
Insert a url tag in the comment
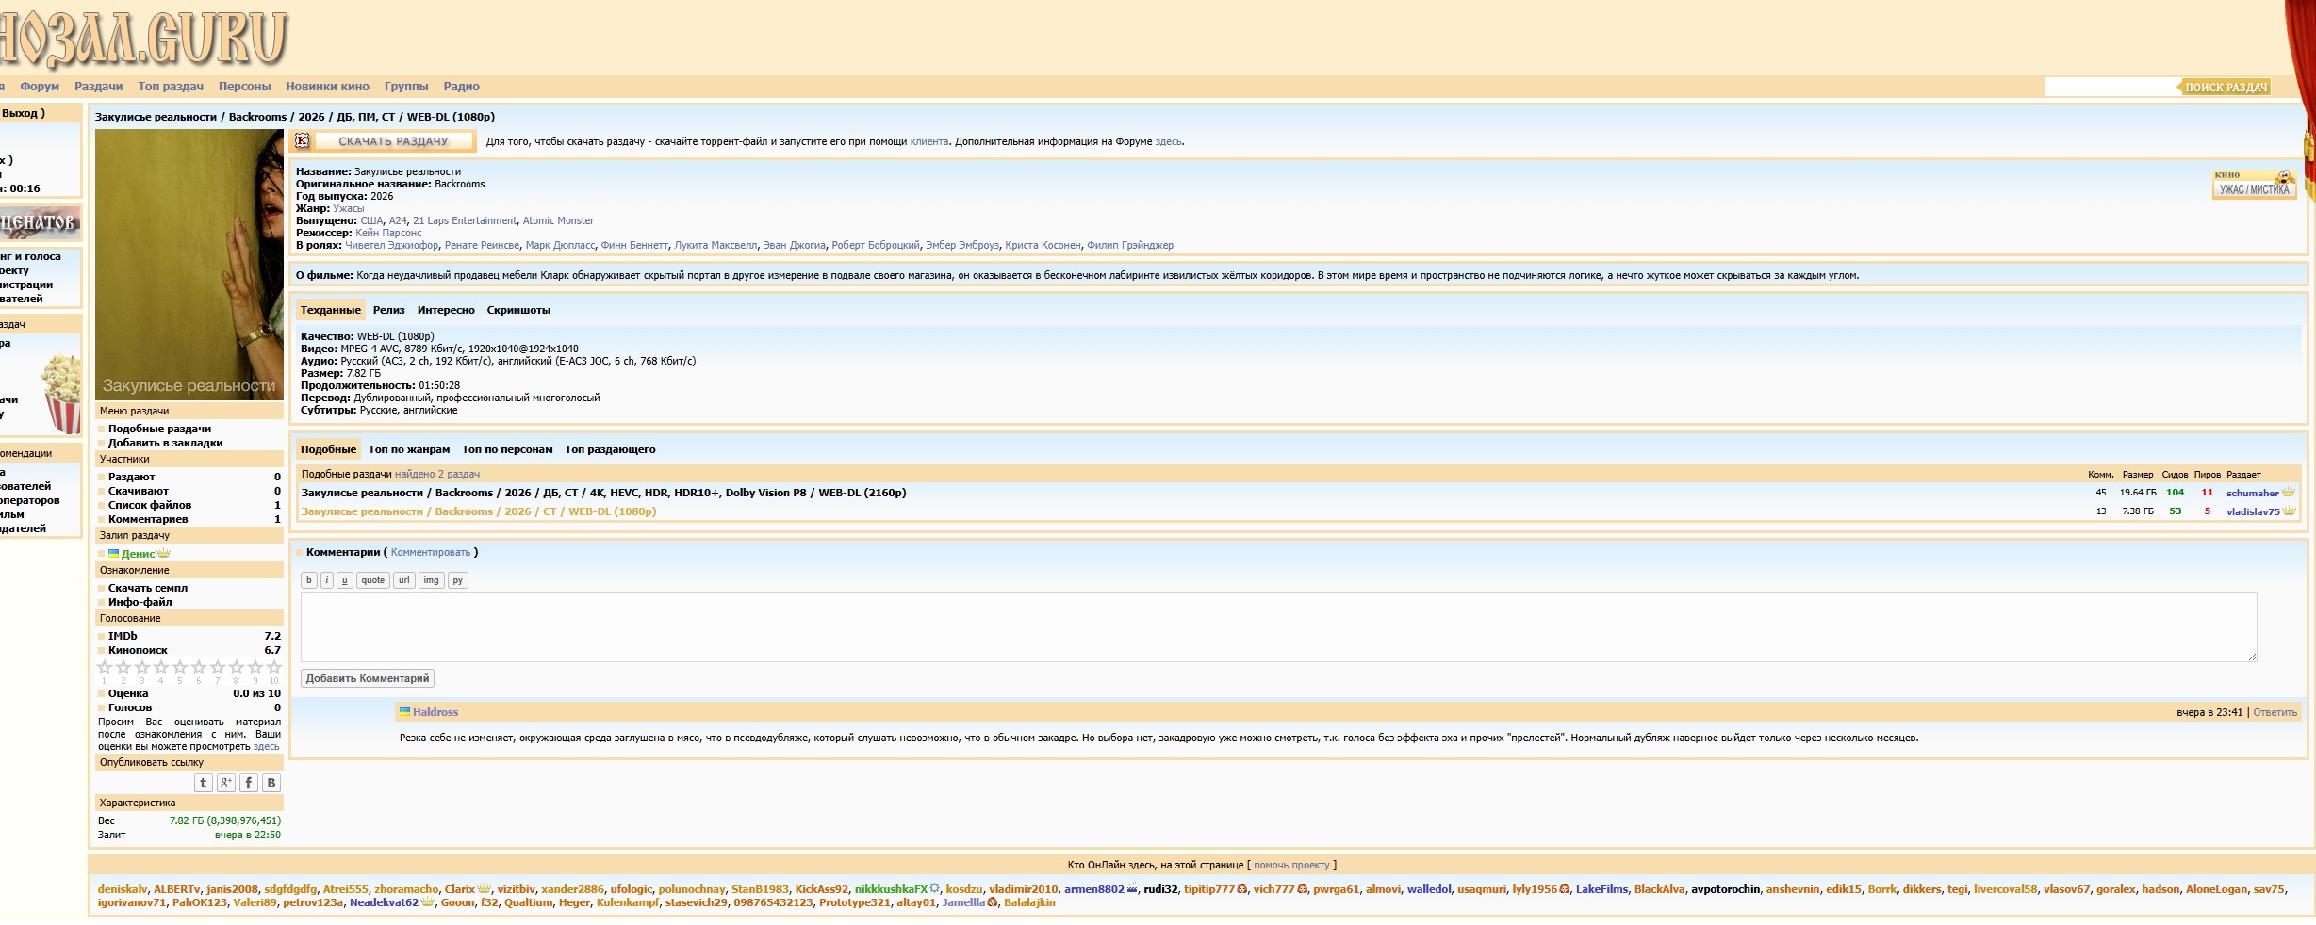point(404,580)
